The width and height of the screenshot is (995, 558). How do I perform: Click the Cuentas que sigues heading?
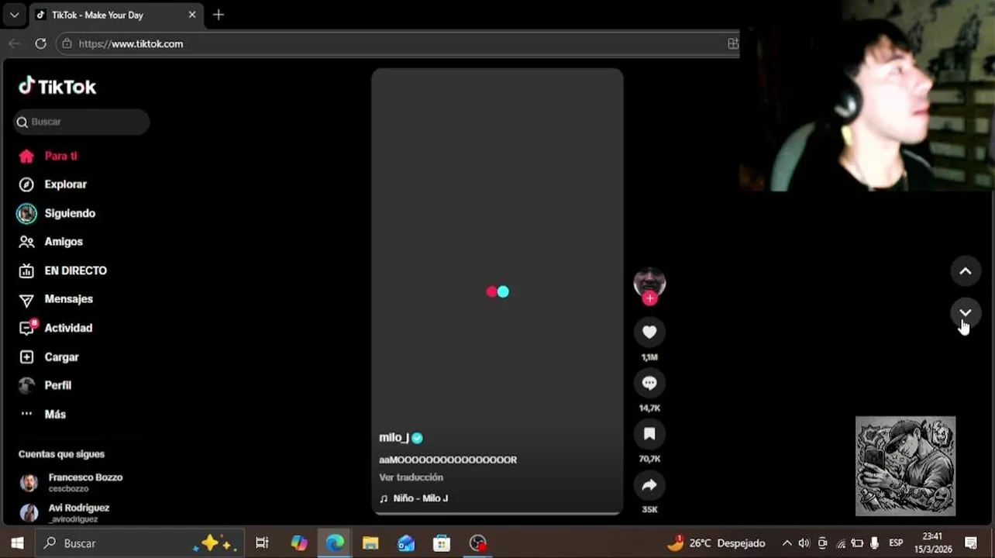61,454
